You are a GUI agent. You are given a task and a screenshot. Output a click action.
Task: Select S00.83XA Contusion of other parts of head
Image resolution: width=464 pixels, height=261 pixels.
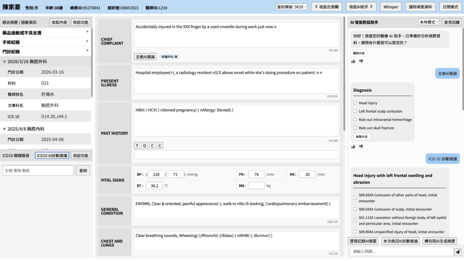355,198
